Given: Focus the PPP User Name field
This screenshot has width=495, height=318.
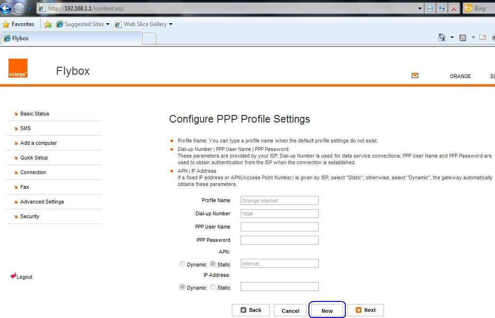Looking at the screenshot, I should (x=279, y=227).
